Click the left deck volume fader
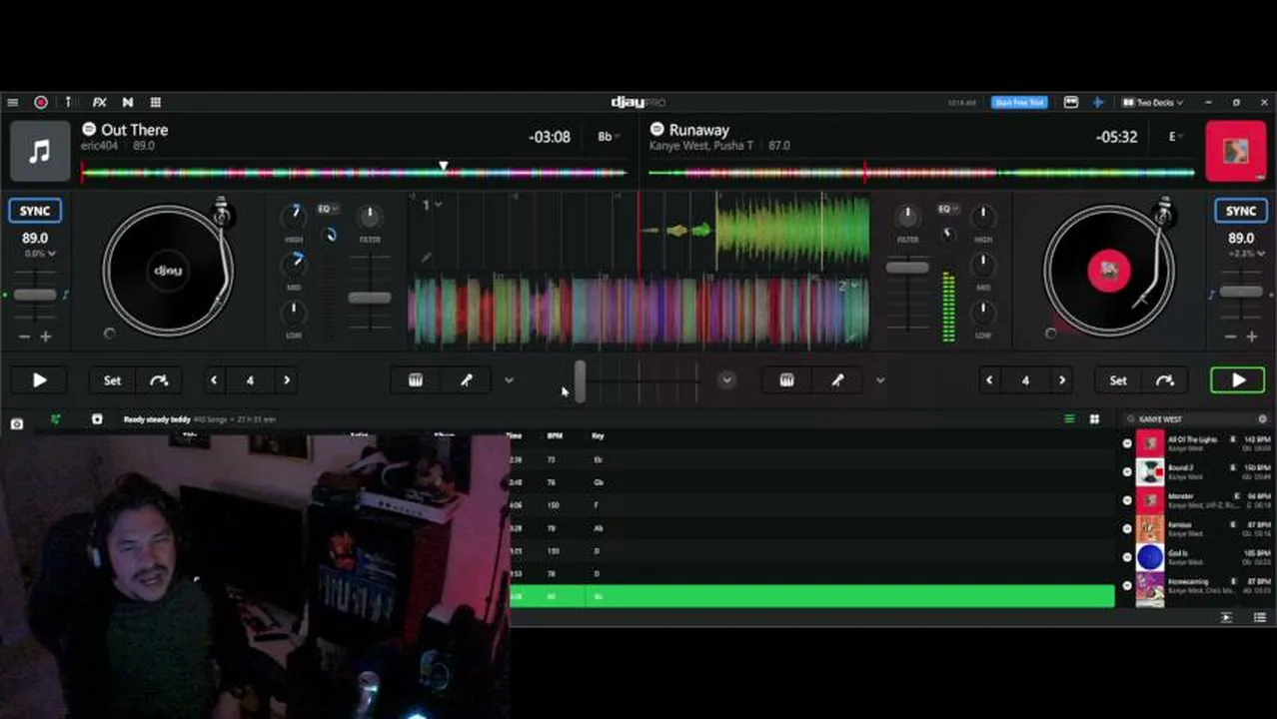 370,298
